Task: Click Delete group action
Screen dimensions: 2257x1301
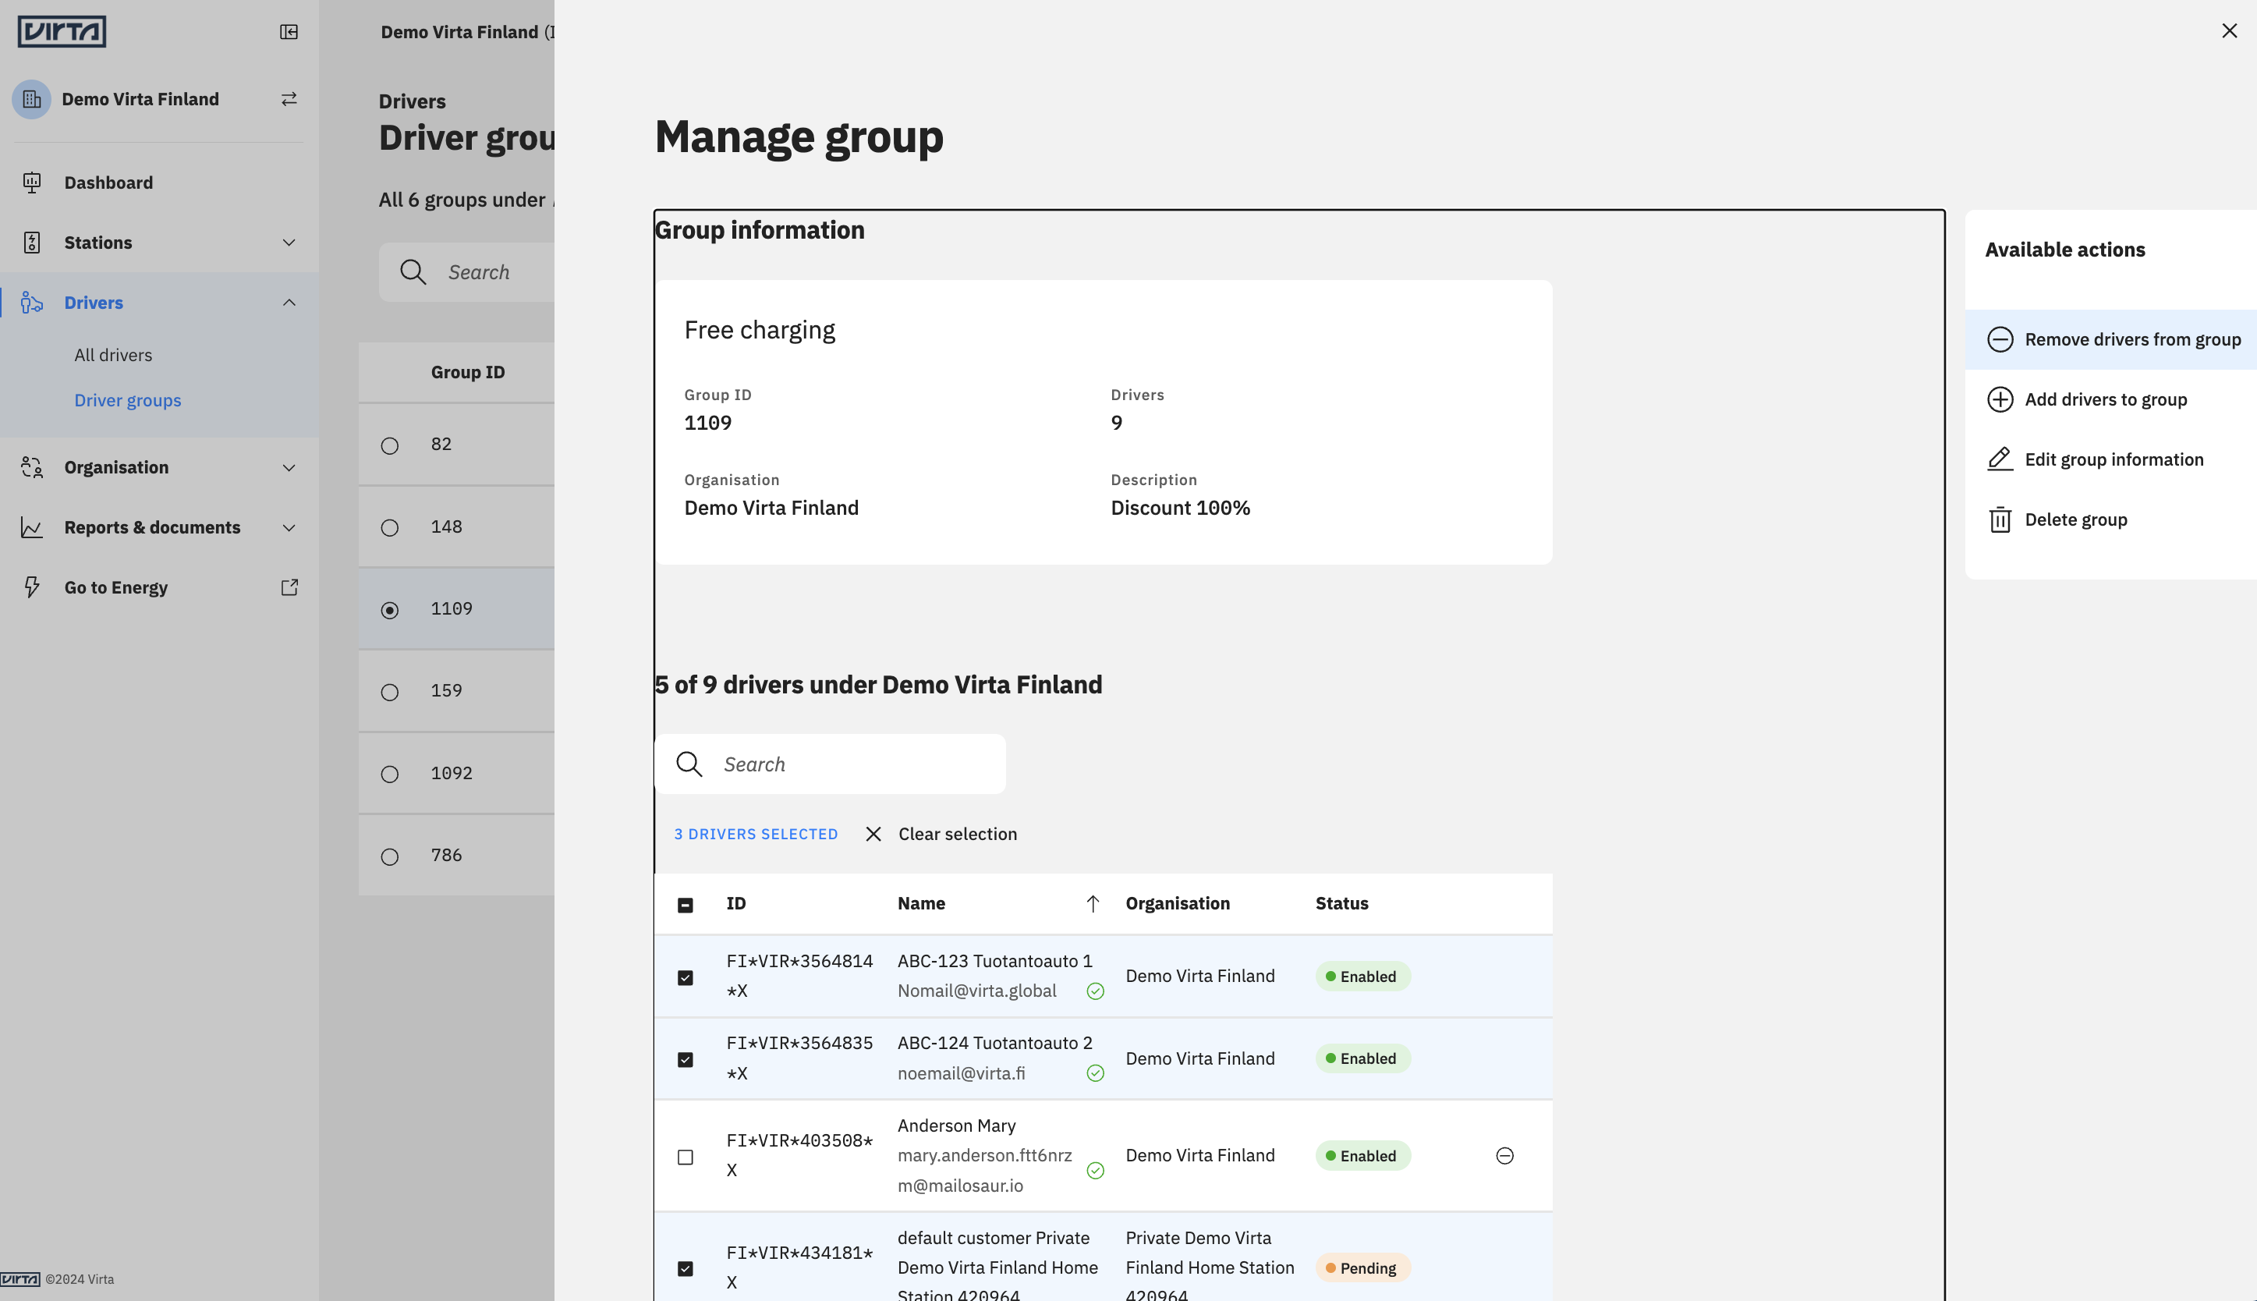Action: [x=2111, y=519]
